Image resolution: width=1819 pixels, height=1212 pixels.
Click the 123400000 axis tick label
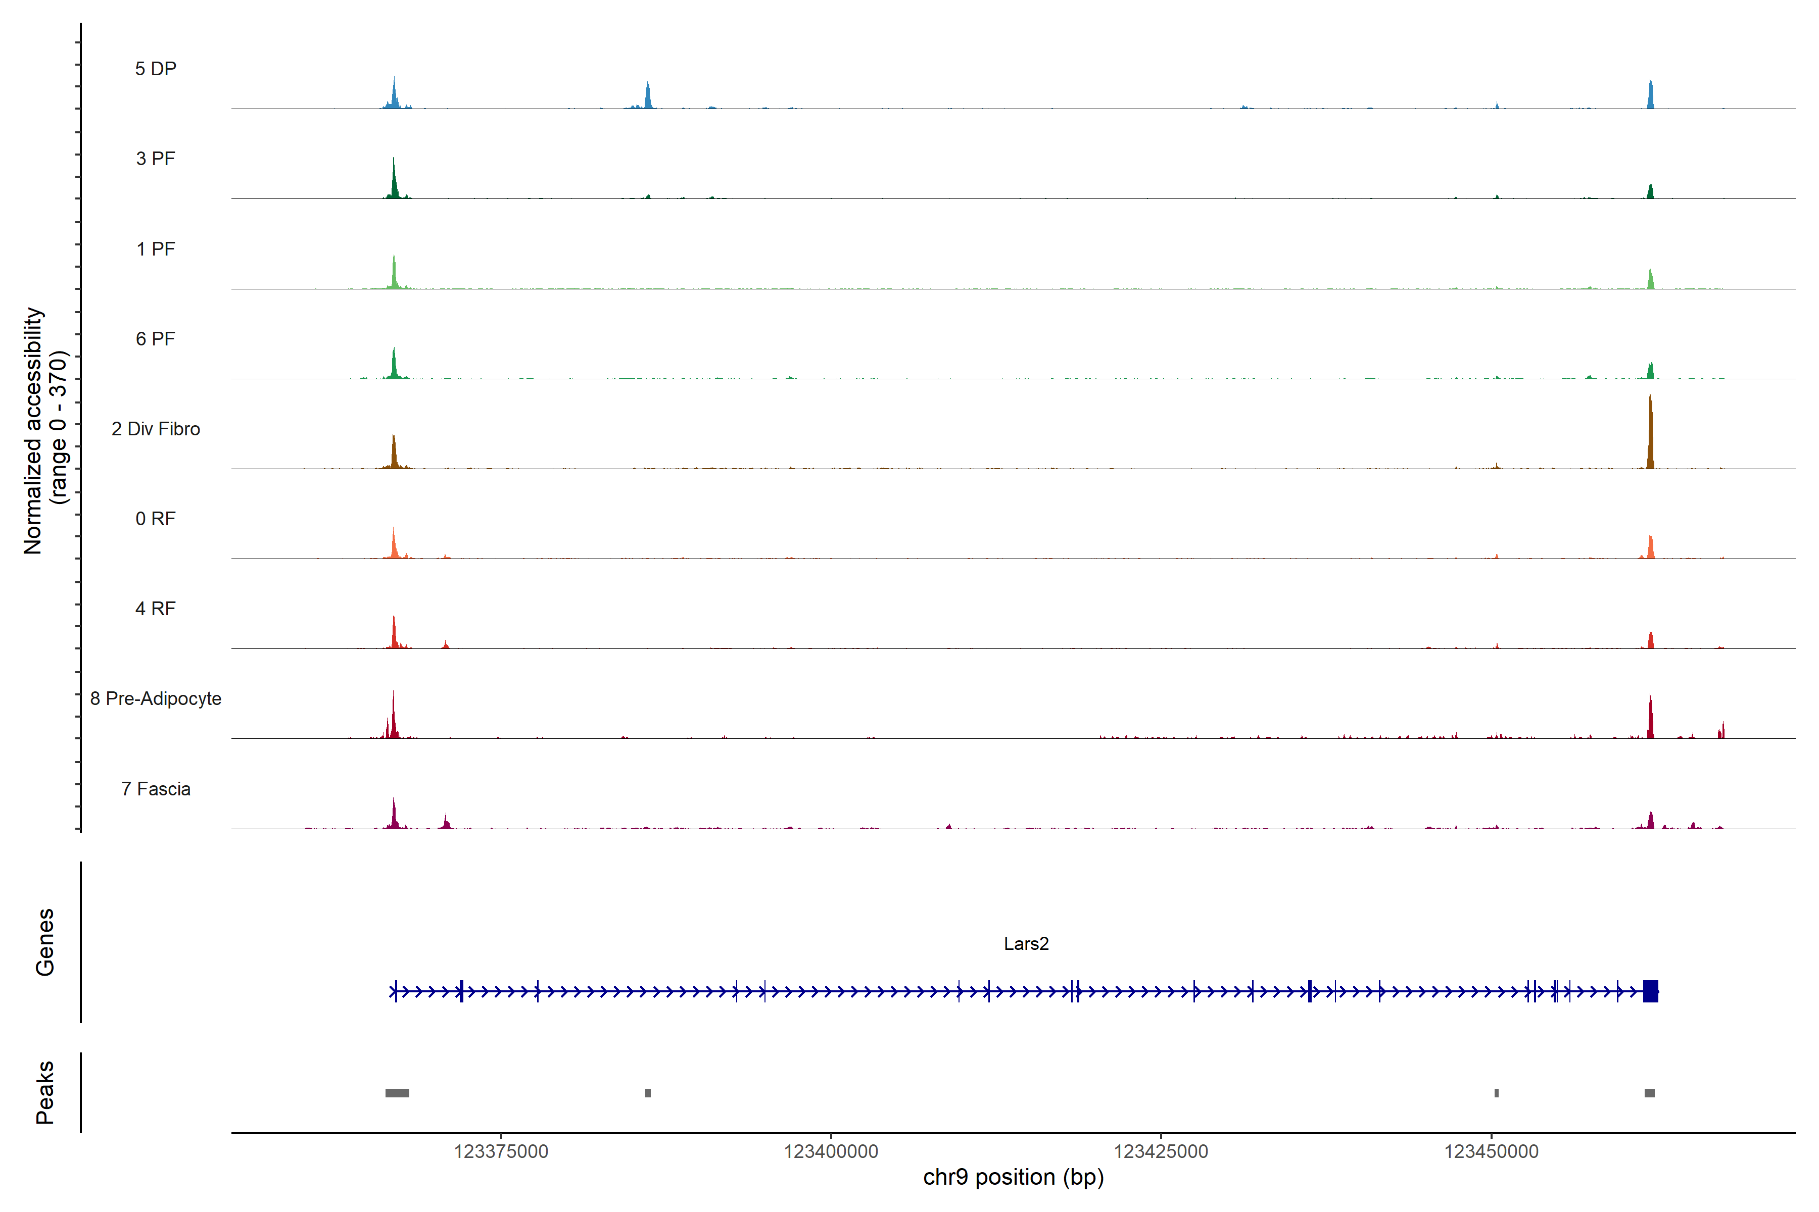point(831,1152)
